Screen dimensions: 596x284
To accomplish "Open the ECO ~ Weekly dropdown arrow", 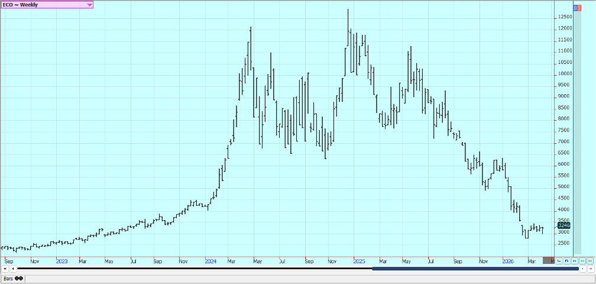I will point(89,4).
